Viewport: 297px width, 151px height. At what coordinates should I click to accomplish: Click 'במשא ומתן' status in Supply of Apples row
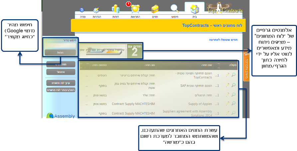(x=100, y=104)
